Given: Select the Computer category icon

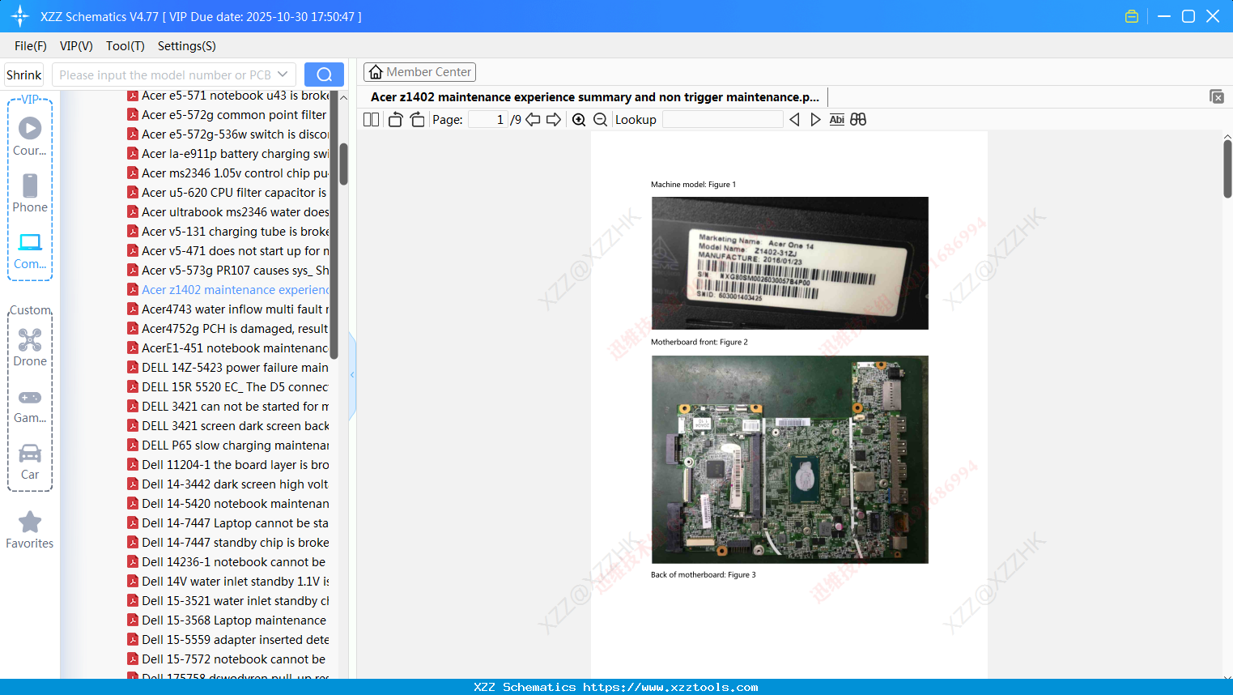Looking at the screenshot, I should tap(30, 250).
